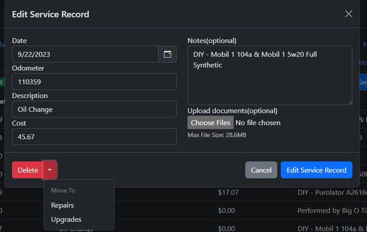Click the Odometer field with 110359

pos(94,82)
